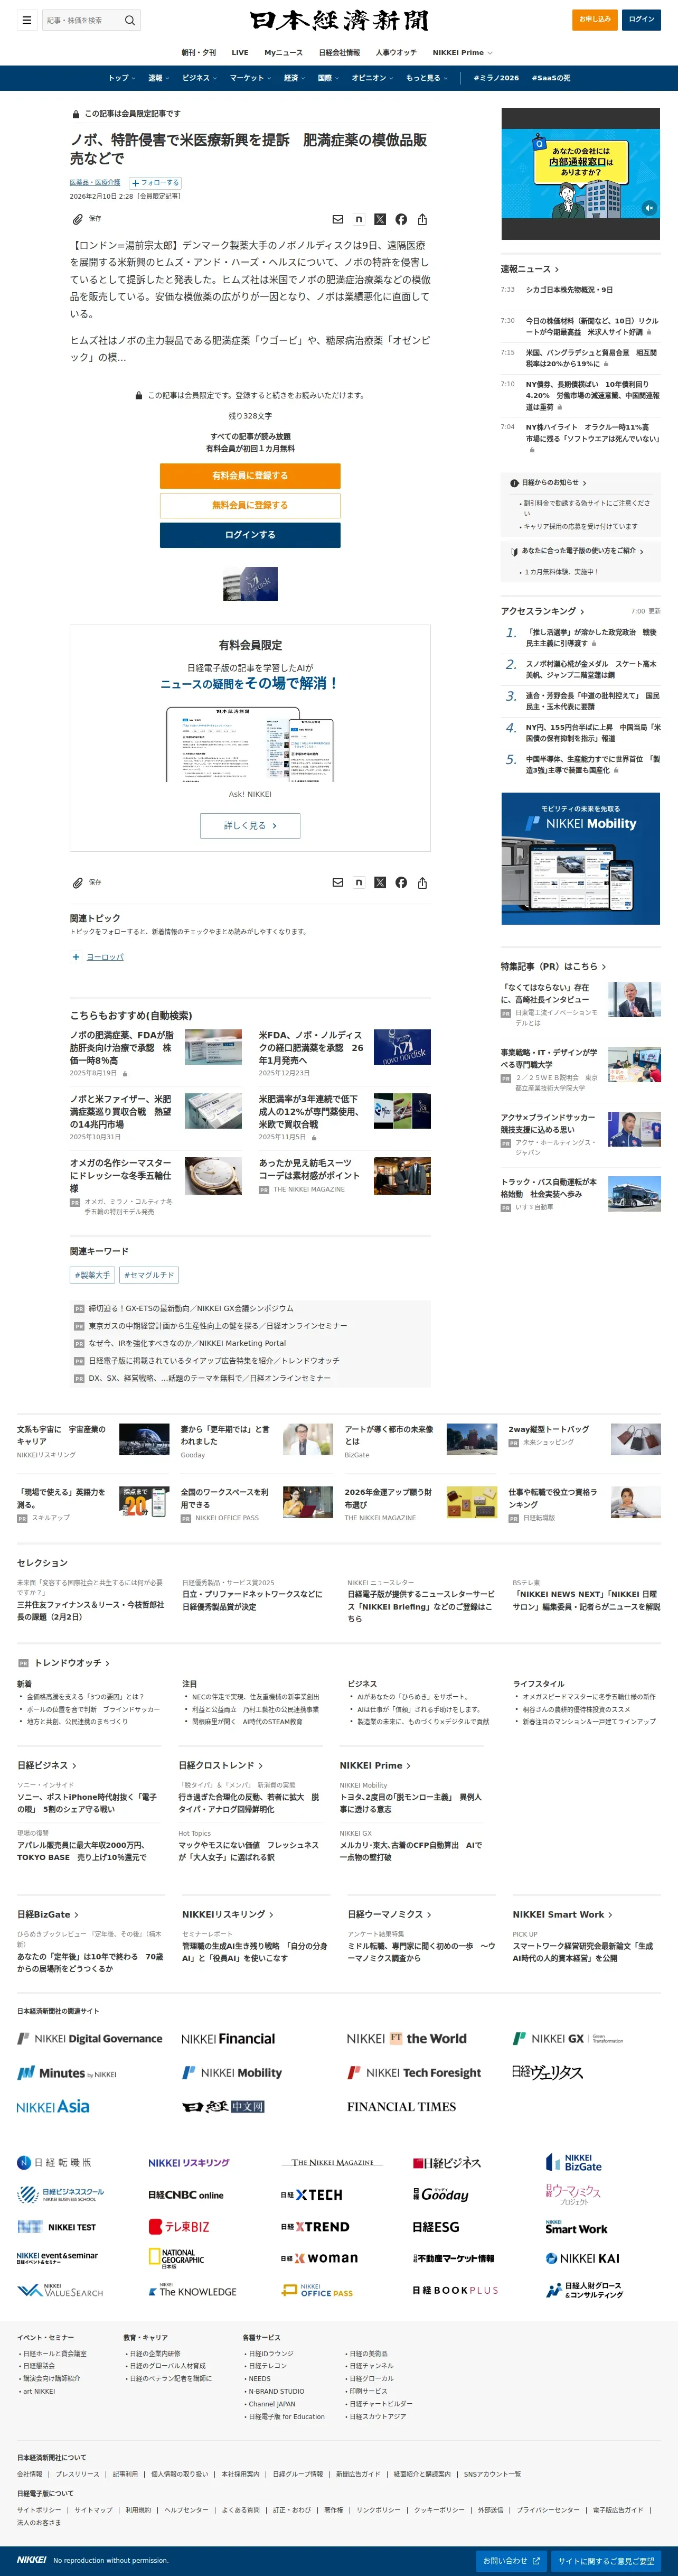Expand the トップ navigation dropdown

[121, 78]
